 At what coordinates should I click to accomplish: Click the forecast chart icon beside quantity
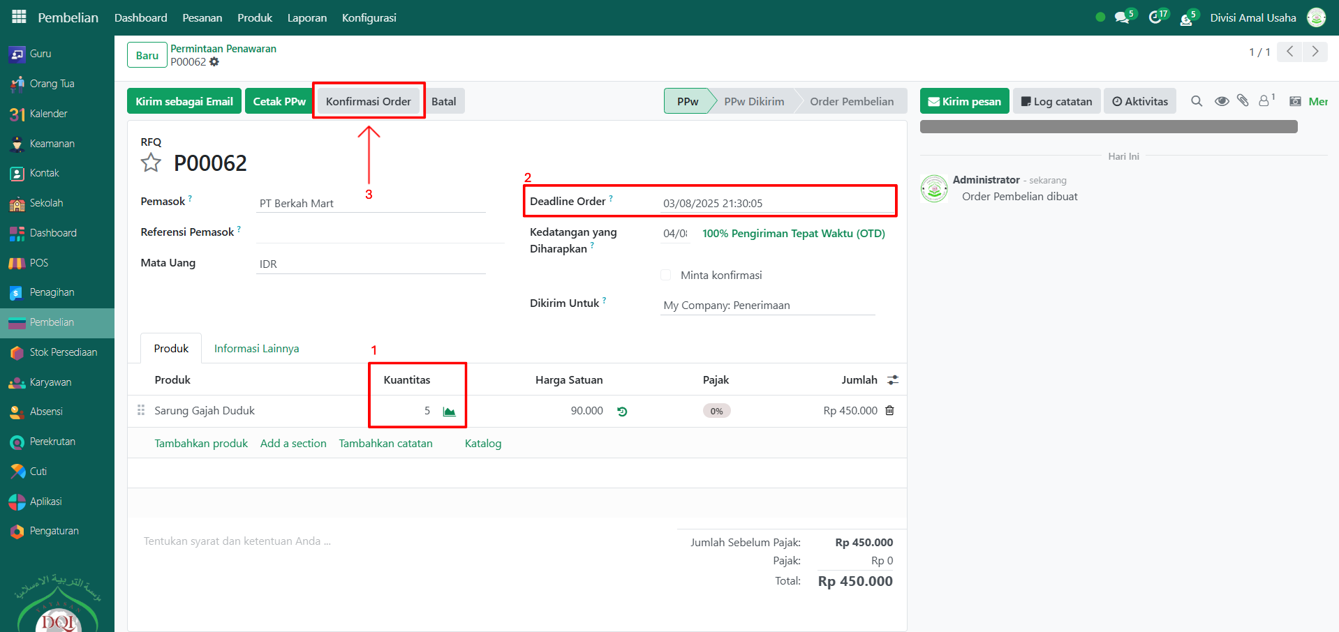(x=449, y=412)
